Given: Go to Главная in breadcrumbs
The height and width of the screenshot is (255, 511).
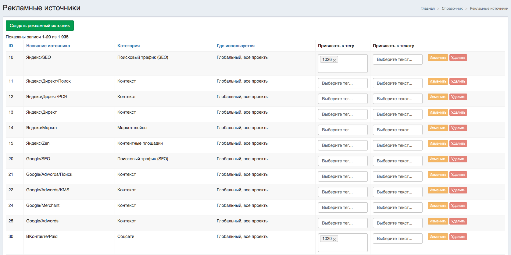Looking at the screenshot, I should pos(427,9).
